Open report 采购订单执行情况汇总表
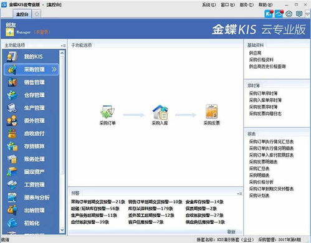Image resolution: width=311 pixels, height=243 pixels. click(271, 141)
